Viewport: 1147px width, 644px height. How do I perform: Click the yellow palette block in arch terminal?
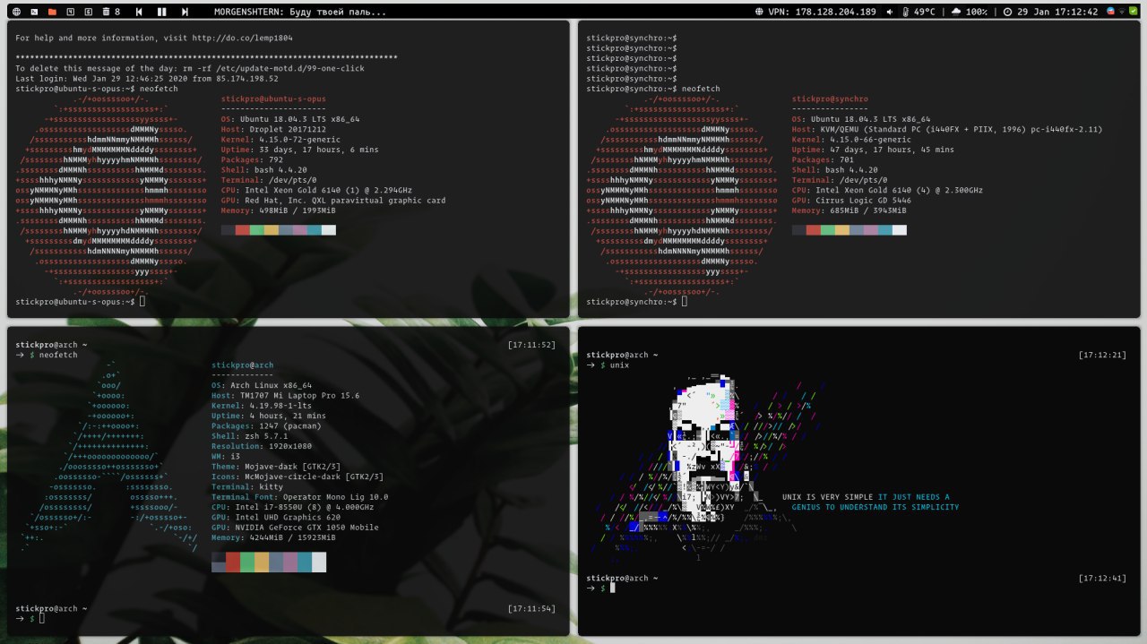(x=262, y=562)
